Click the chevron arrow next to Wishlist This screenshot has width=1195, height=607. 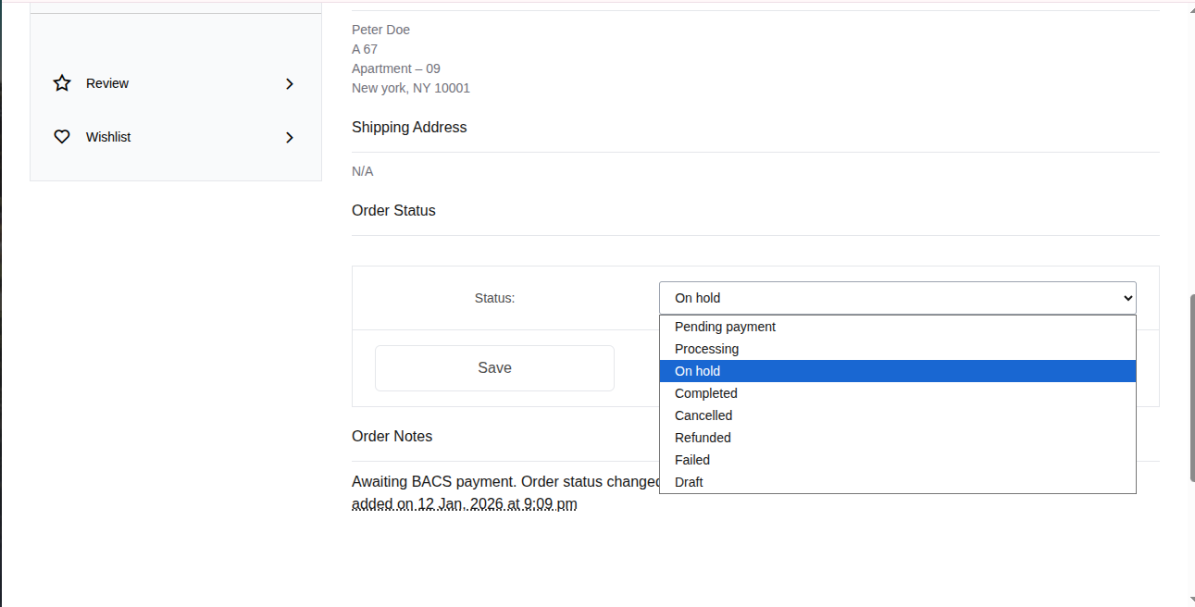[x=289, y=137]
